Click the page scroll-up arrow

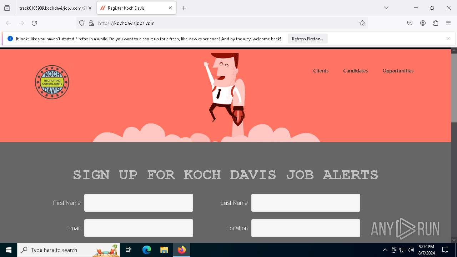[x=454, y=51]
